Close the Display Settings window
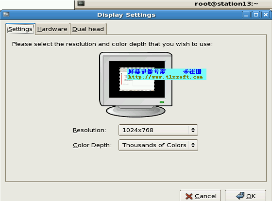 click(x=266, y=15)
